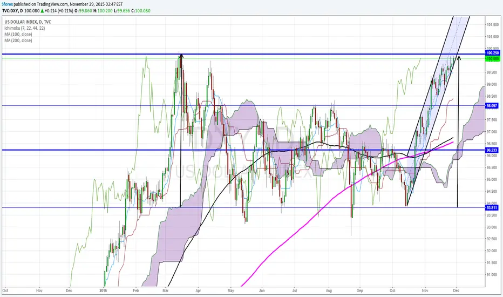The image size is (503, 297).
Task: Click the 93.000 price axis label
Action: click(492, 227)
